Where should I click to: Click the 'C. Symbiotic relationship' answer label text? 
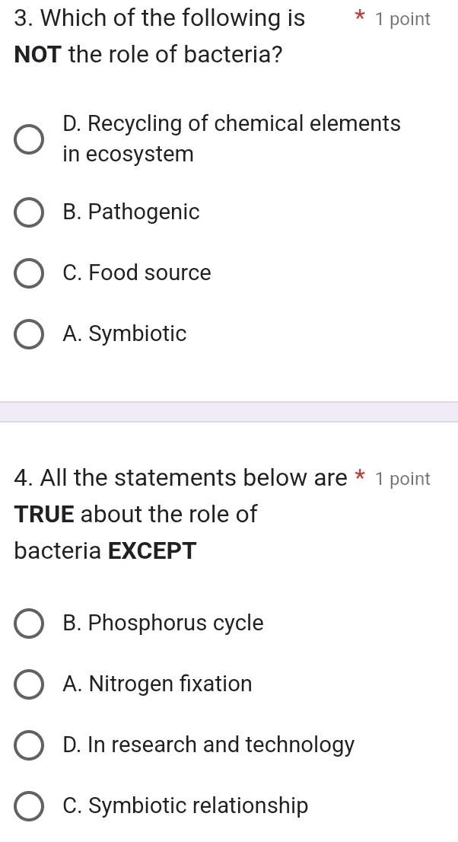pyautogui.click(x=186, y=805)
